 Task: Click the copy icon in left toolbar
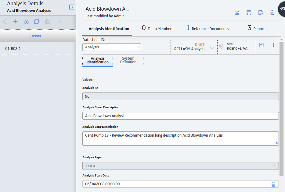(x=37, y=22)
